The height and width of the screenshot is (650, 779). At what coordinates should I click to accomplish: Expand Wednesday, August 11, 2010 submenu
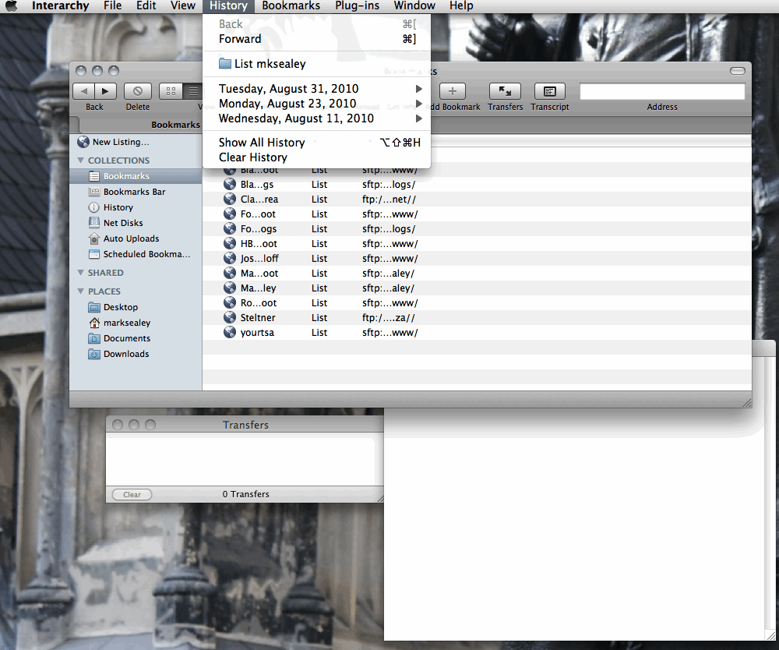[x=316, y=118]
